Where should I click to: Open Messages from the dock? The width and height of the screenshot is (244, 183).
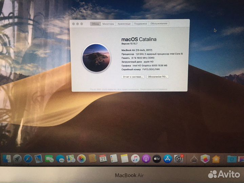60,159
